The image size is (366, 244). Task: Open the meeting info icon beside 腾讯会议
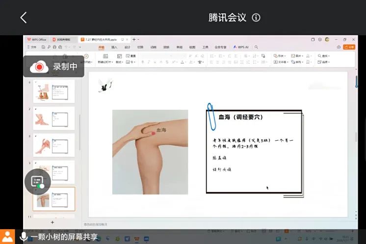[x=256, y=18]
